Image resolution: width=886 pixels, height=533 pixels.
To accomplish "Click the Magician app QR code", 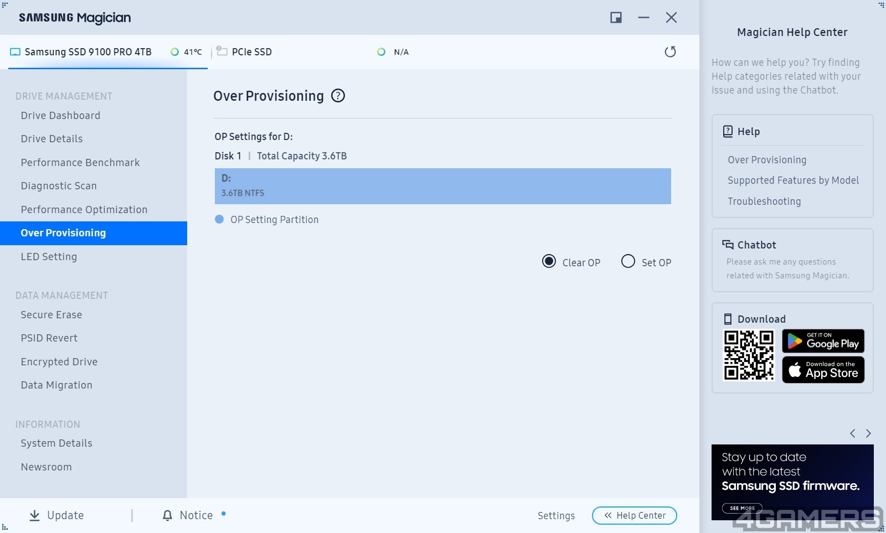I will point(749,355).
